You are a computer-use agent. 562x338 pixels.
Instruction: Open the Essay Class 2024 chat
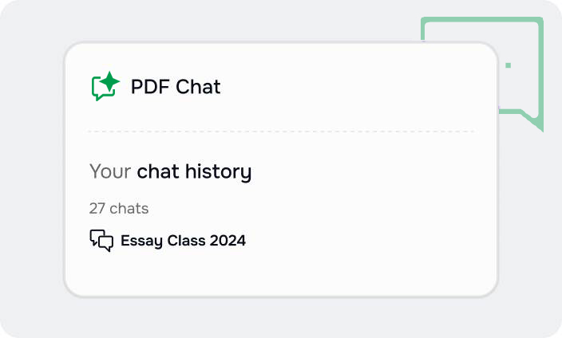[183, 240]
